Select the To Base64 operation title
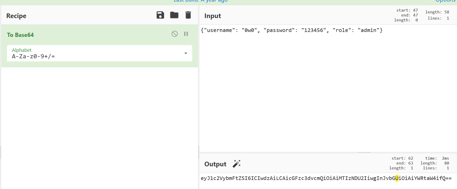This screenshot has width=457, height=189. [20, 35]
